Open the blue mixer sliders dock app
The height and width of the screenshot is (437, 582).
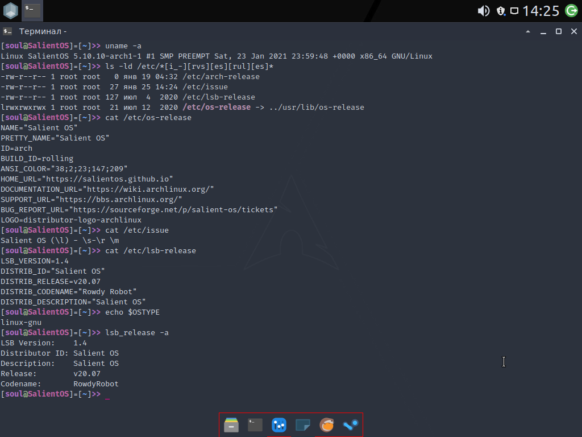278,424
